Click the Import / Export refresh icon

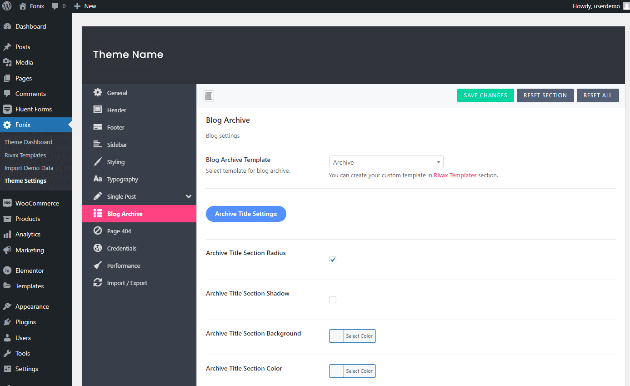[x=98, y=283]
